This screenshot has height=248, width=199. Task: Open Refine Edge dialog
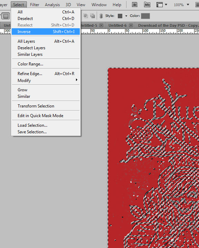pyautogui.click(x=46, y=74)
